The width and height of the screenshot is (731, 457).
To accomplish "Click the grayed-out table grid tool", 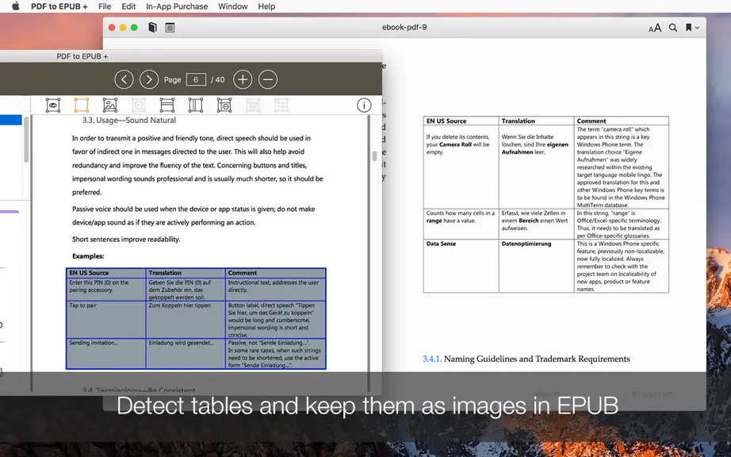I will pyautogui.click(x=281, y=106).
